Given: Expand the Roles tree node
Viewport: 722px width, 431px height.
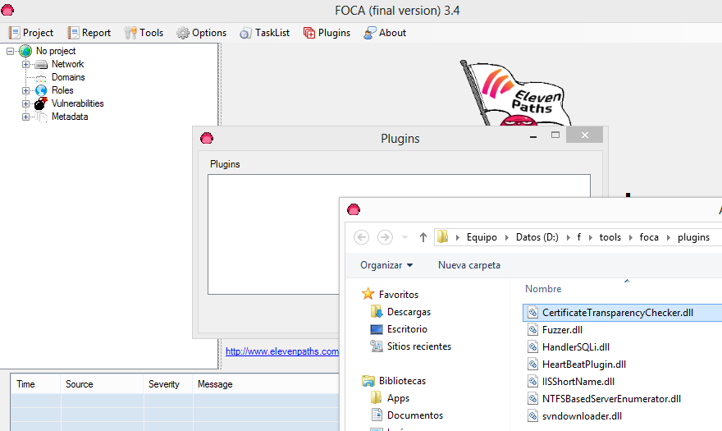Looking at the screenshot, I should point(25,91).
